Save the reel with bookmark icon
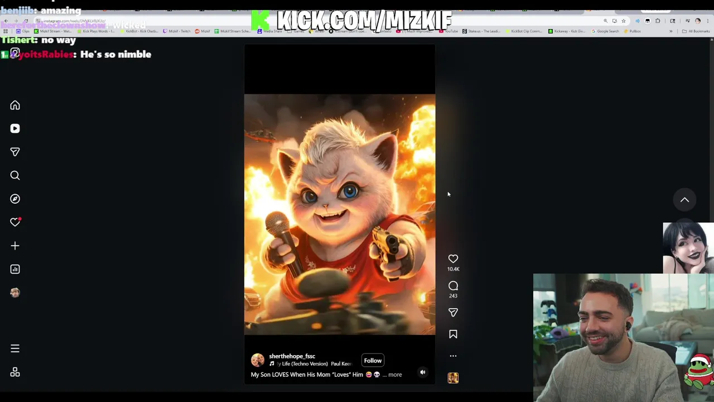This screenshot has height=402, width=714. point(453,334)
